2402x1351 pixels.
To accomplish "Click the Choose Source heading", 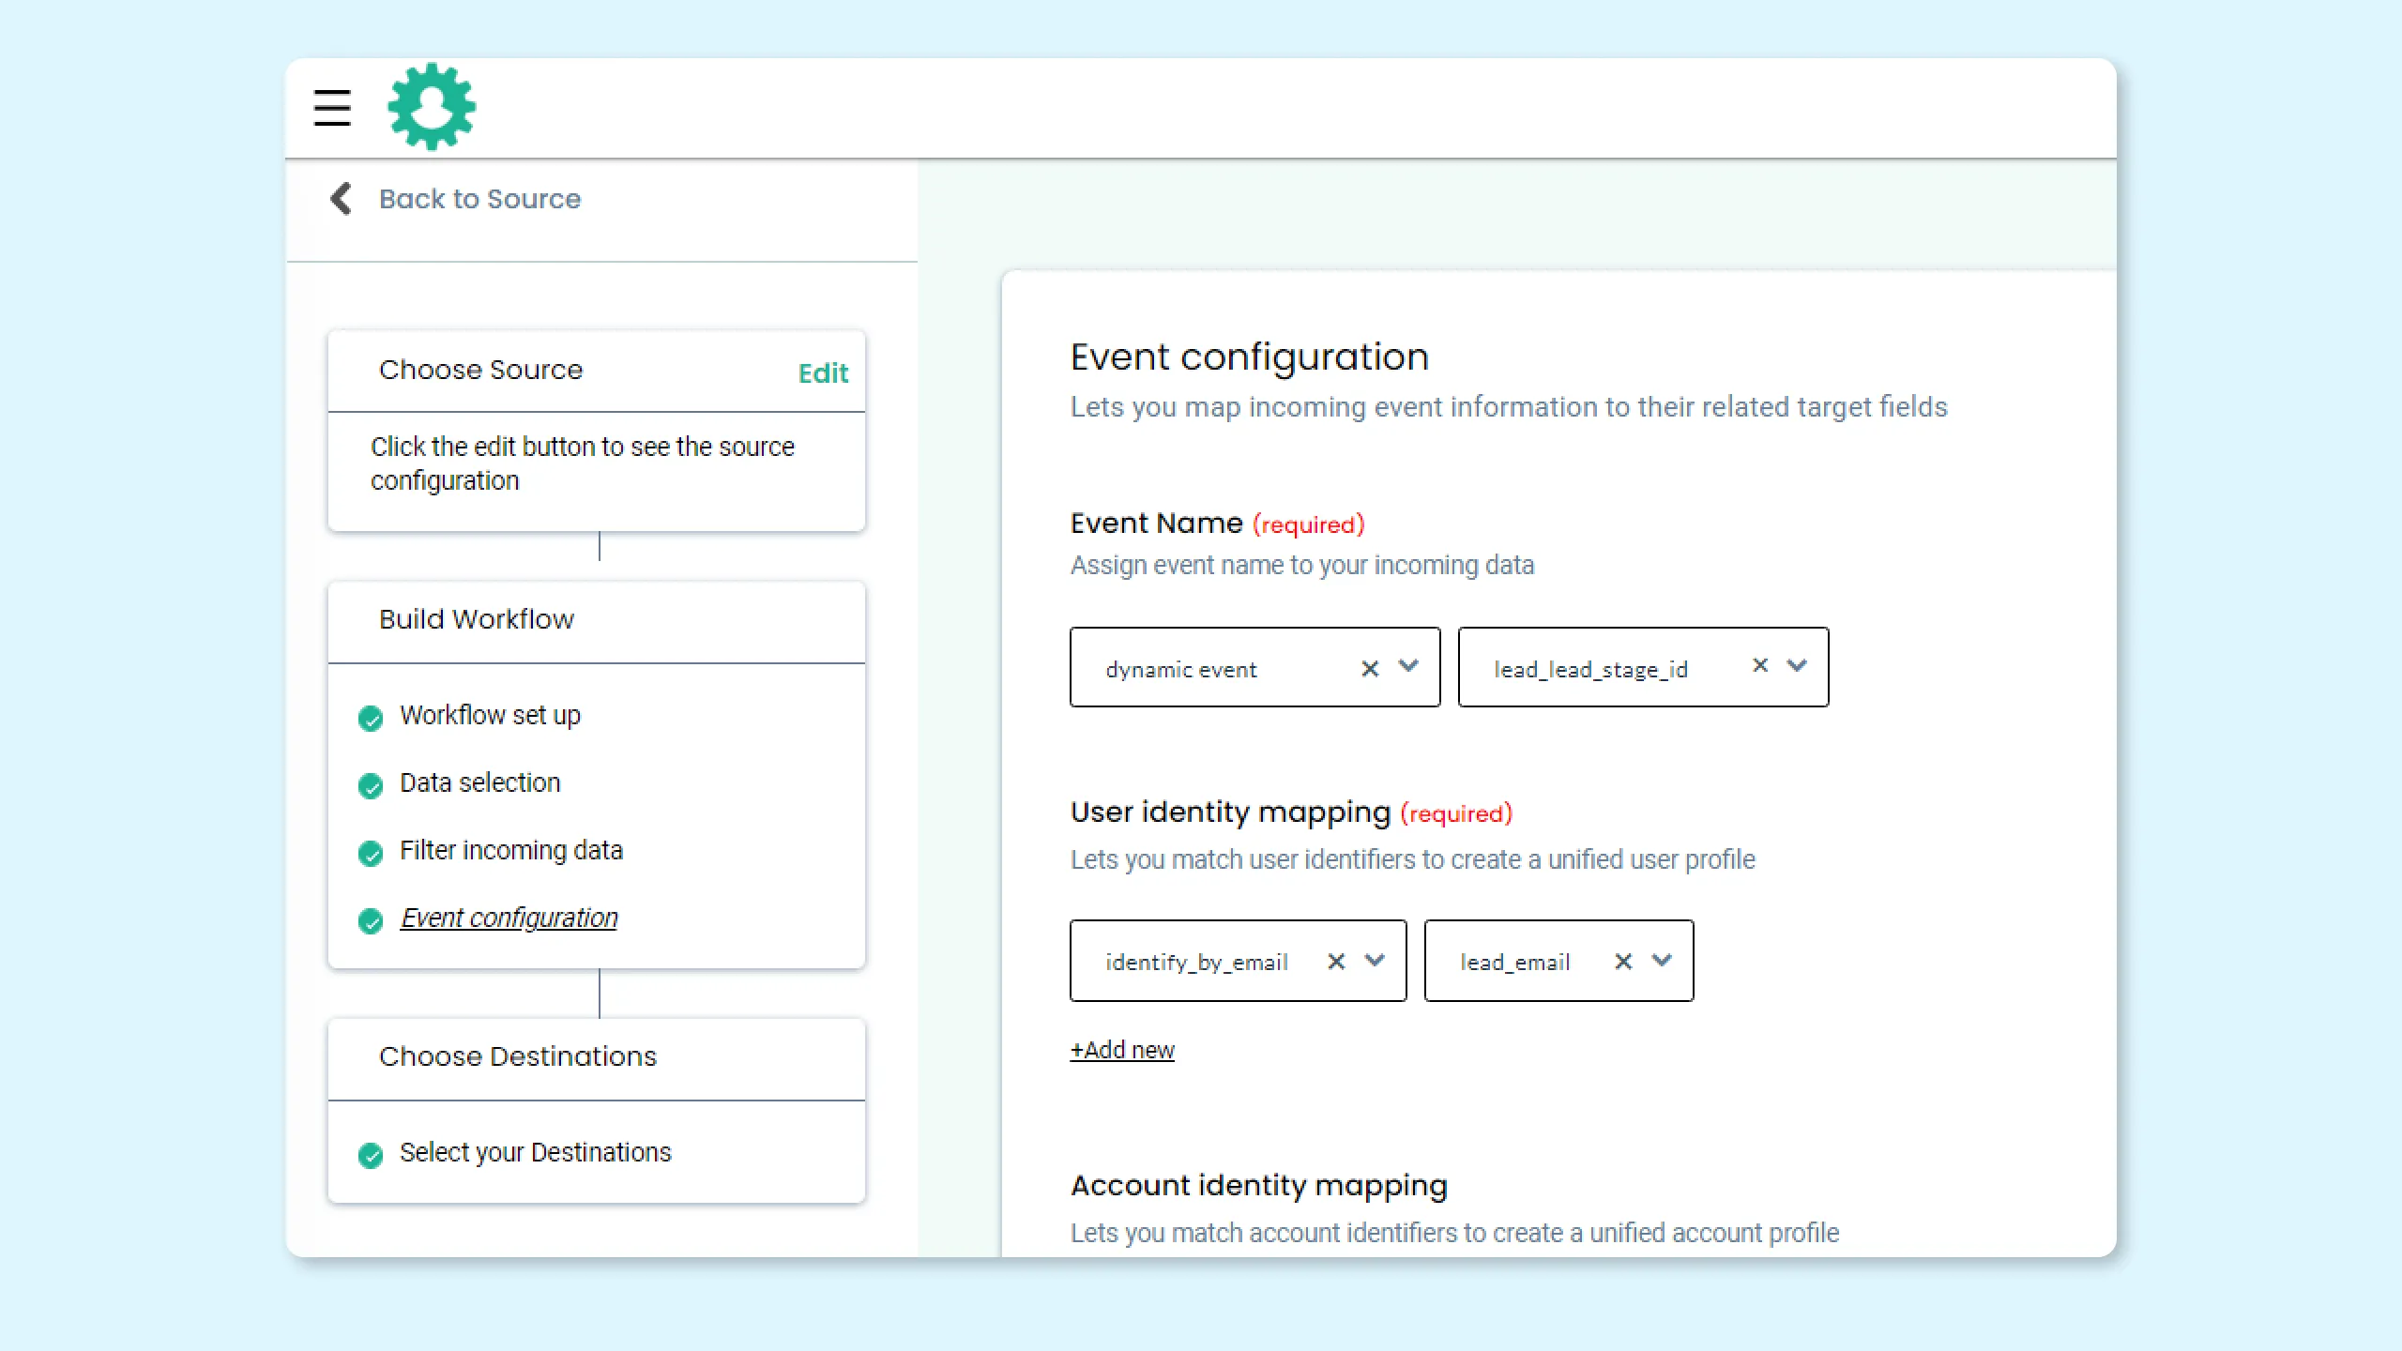I will coord(480,370).
